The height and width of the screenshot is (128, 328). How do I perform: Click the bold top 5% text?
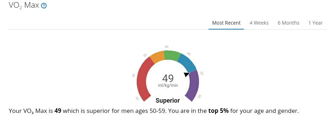pos(218,111)
